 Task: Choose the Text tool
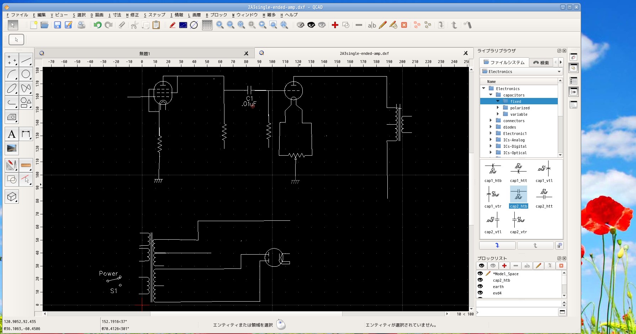12,134
